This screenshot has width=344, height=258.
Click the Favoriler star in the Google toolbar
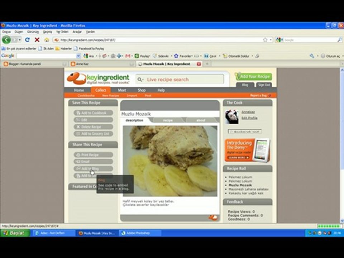pos(176,56)
